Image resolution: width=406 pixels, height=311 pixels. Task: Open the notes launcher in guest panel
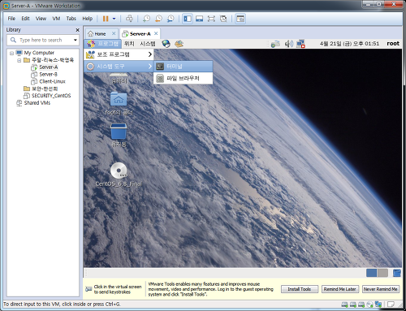(179, 44)
